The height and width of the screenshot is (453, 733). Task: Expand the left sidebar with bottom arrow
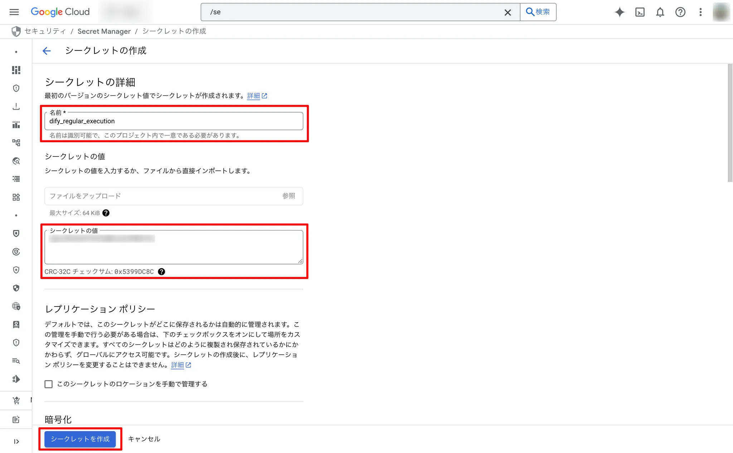[x=16, y=442]
